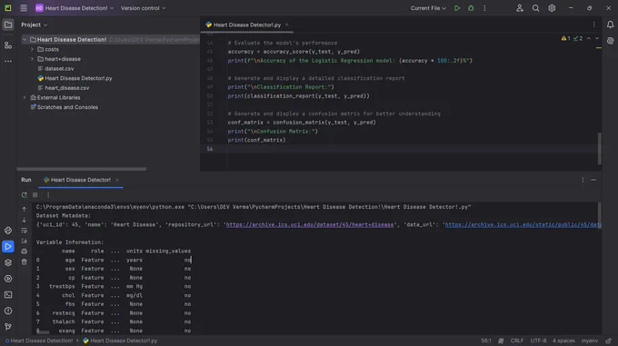Close the Heart Disease Detector! run tab
The height and width of the screenshot is (346, 618).
pyautogui.click(x=117, y=180)
